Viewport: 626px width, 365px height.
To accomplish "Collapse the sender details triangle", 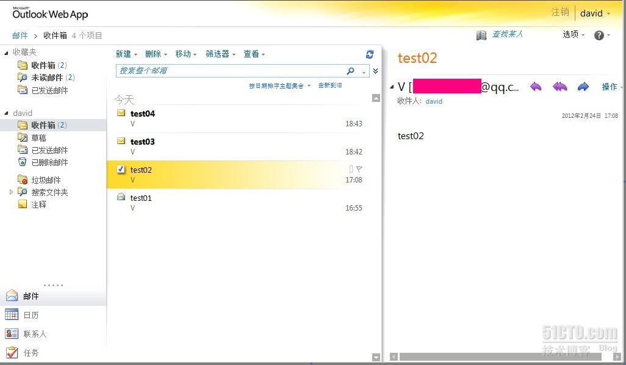I will click(x=392, y=87).
